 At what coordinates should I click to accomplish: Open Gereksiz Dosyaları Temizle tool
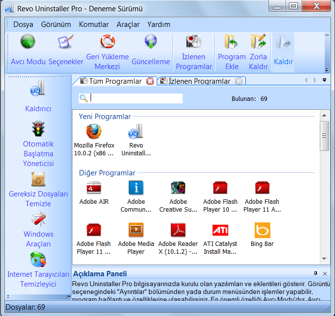point(38,190)
